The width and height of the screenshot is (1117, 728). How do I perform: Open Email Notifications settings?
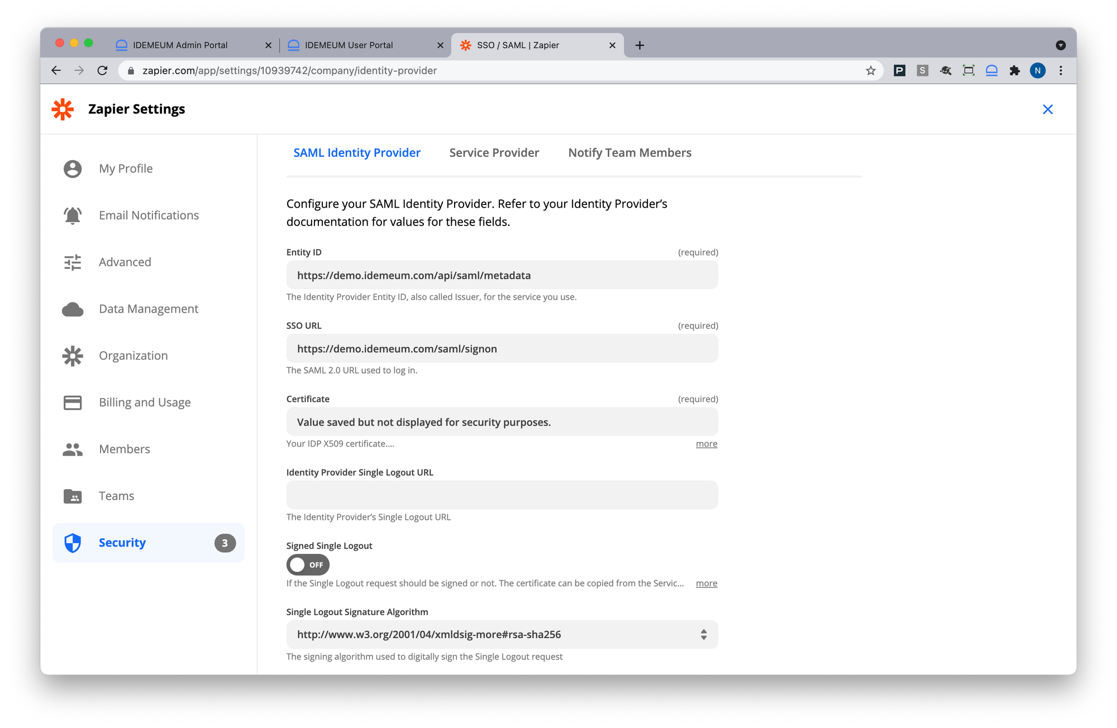149,215
